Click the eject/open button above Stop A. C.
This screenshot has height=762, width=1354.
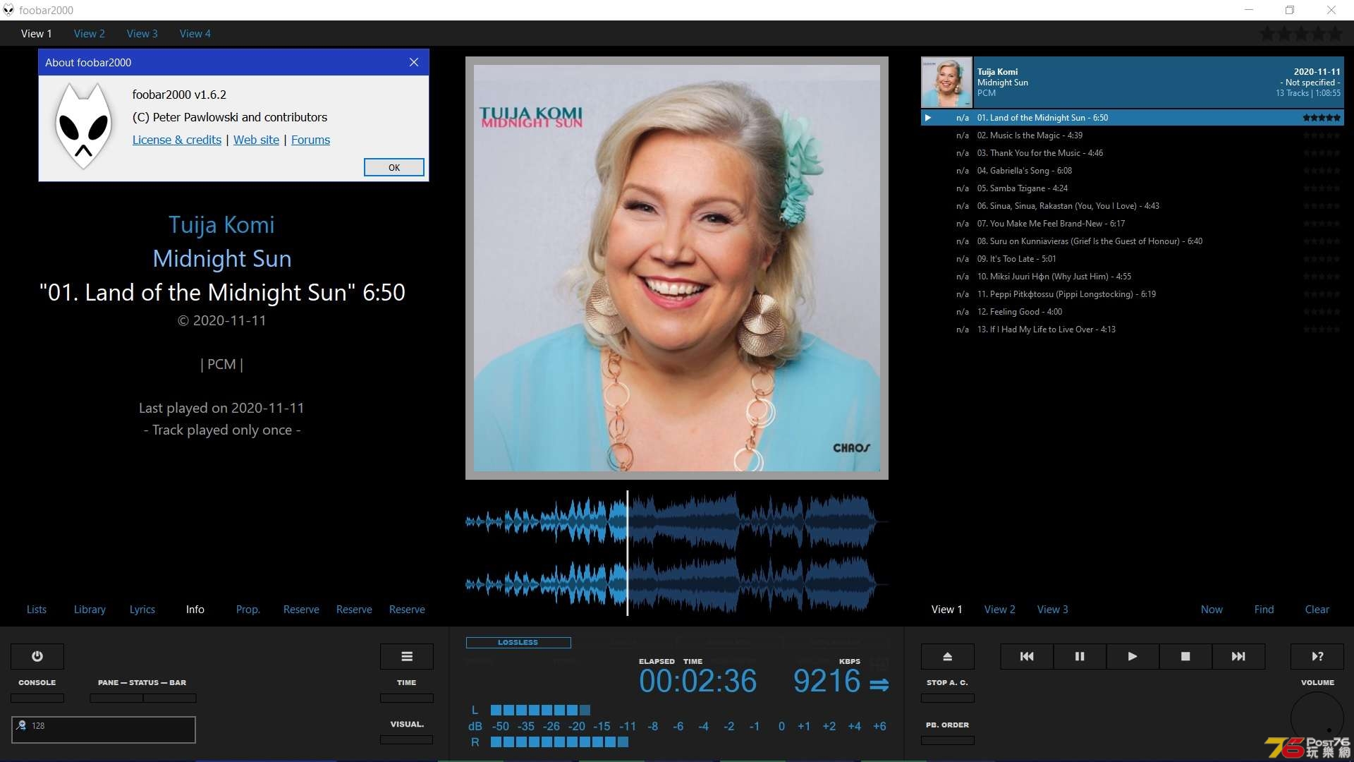point(948,656)
